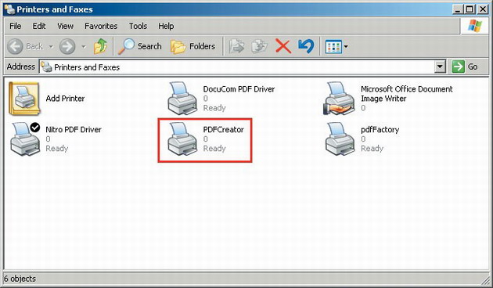
Task: Open the Search pane
Action: 140,46
